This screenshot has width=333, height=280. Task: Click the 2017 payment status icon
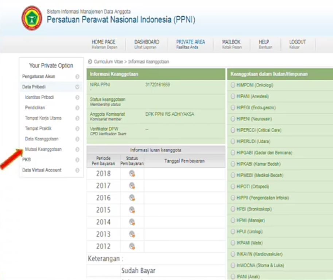[132, 186]
